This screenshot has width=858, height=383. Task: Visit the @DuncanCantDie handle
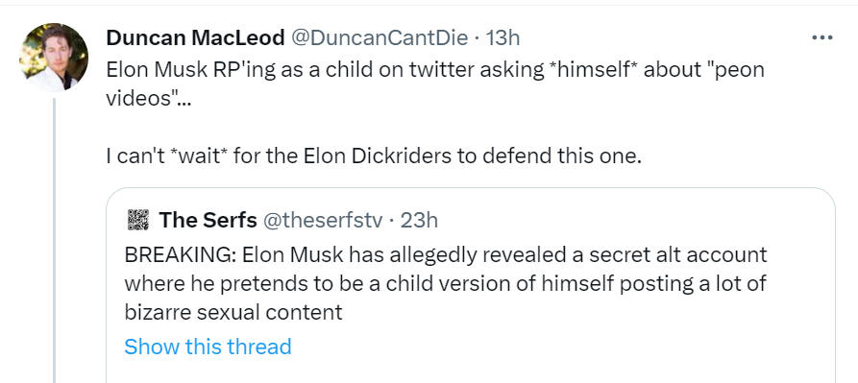click(380, 37)
